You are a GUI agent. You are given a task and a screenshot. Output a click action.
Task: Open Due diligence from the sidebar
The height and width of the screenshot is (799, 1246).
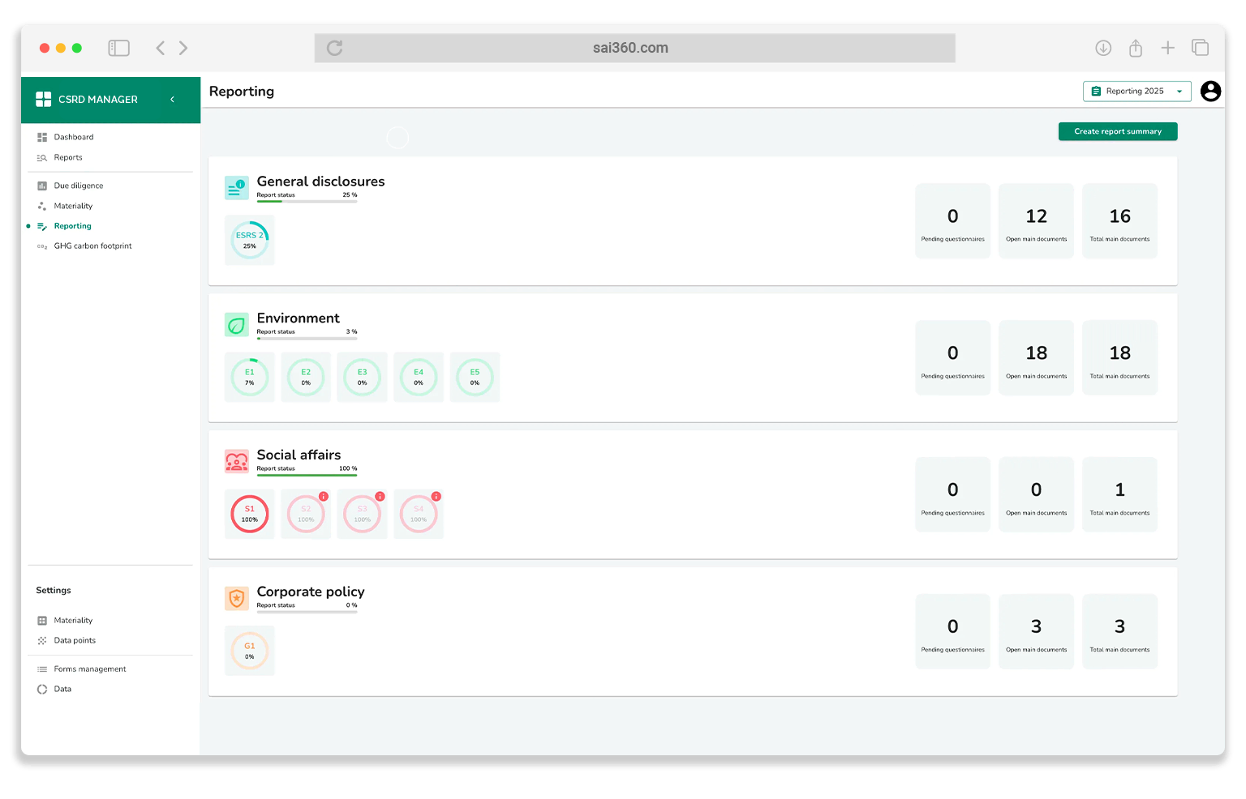79,186
